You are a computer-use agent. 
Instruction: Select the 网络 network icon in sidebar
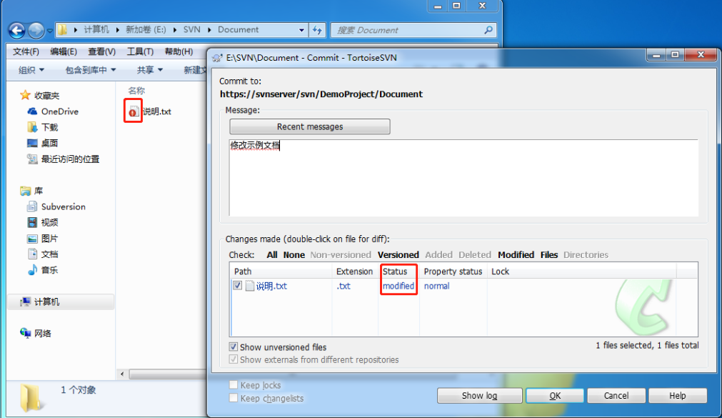coord(25,333)
